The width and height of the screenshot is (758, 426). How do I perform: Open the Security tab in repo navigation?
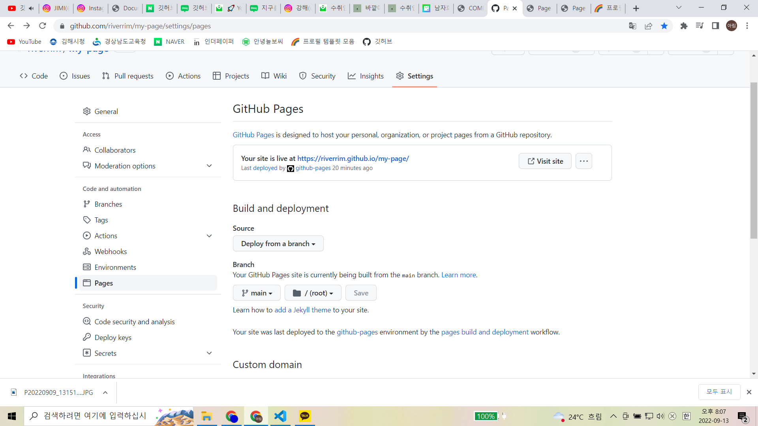click(317, 76)
